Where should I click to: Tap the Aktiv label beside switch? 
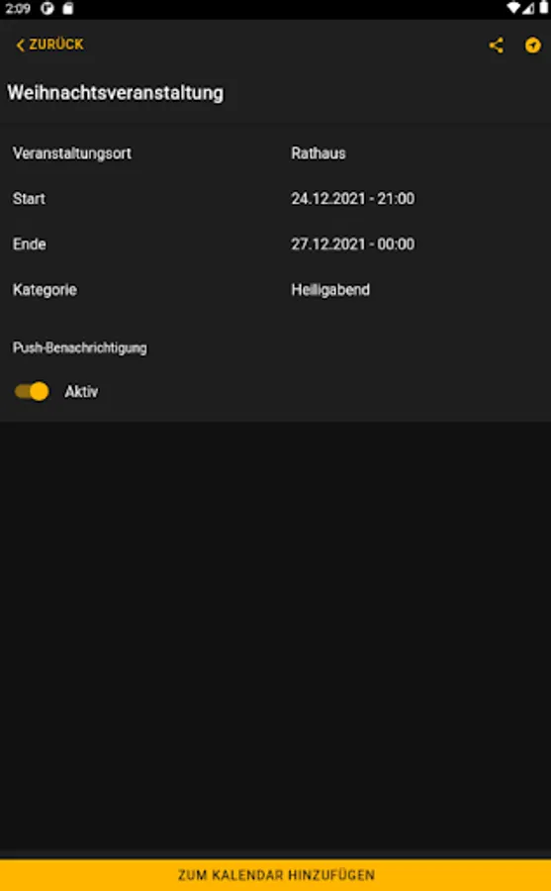pyautogui.click(x=81, y=391)
